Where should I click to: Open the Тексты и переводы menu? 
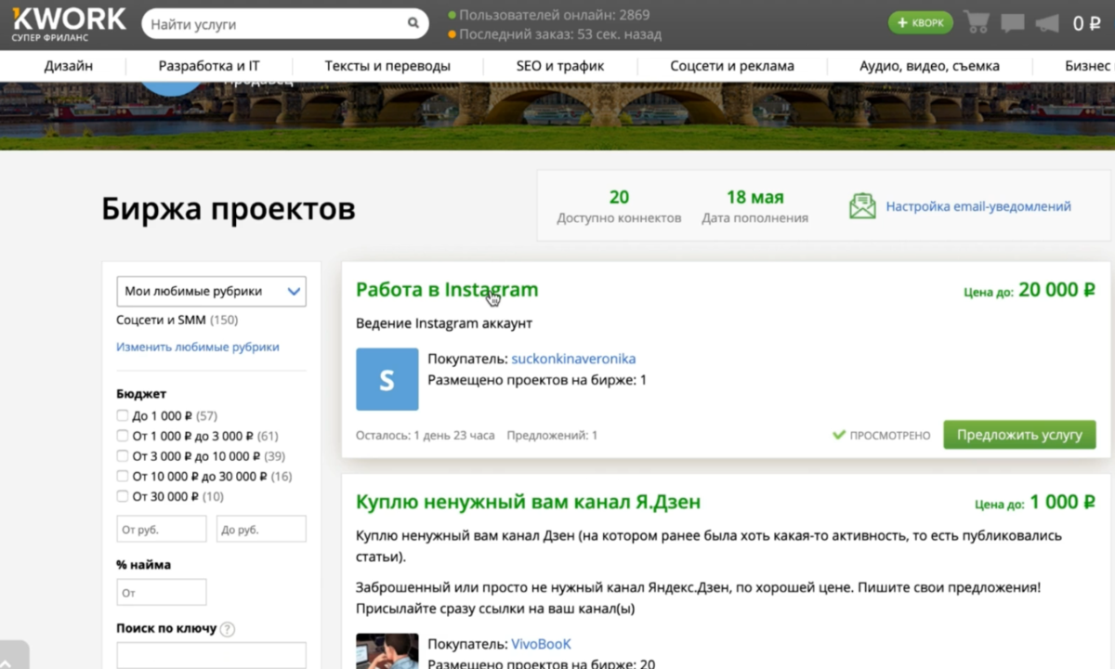(x=387, y=66)
